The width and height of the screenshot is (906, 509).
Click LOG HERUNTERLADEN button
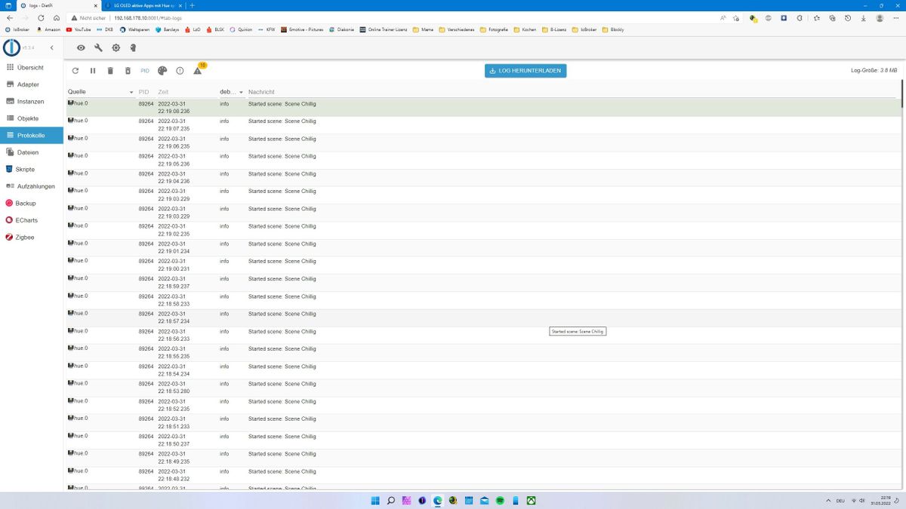click(x=525, y=71)
